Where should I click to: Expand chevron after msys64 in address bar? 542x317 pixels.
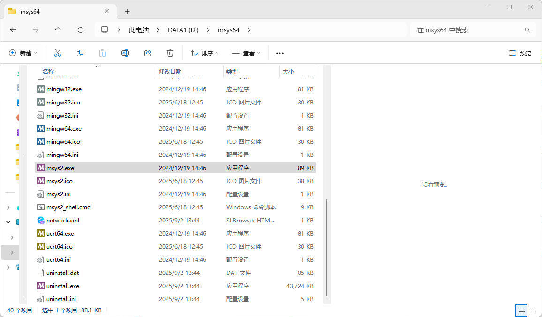click(249, 30)
